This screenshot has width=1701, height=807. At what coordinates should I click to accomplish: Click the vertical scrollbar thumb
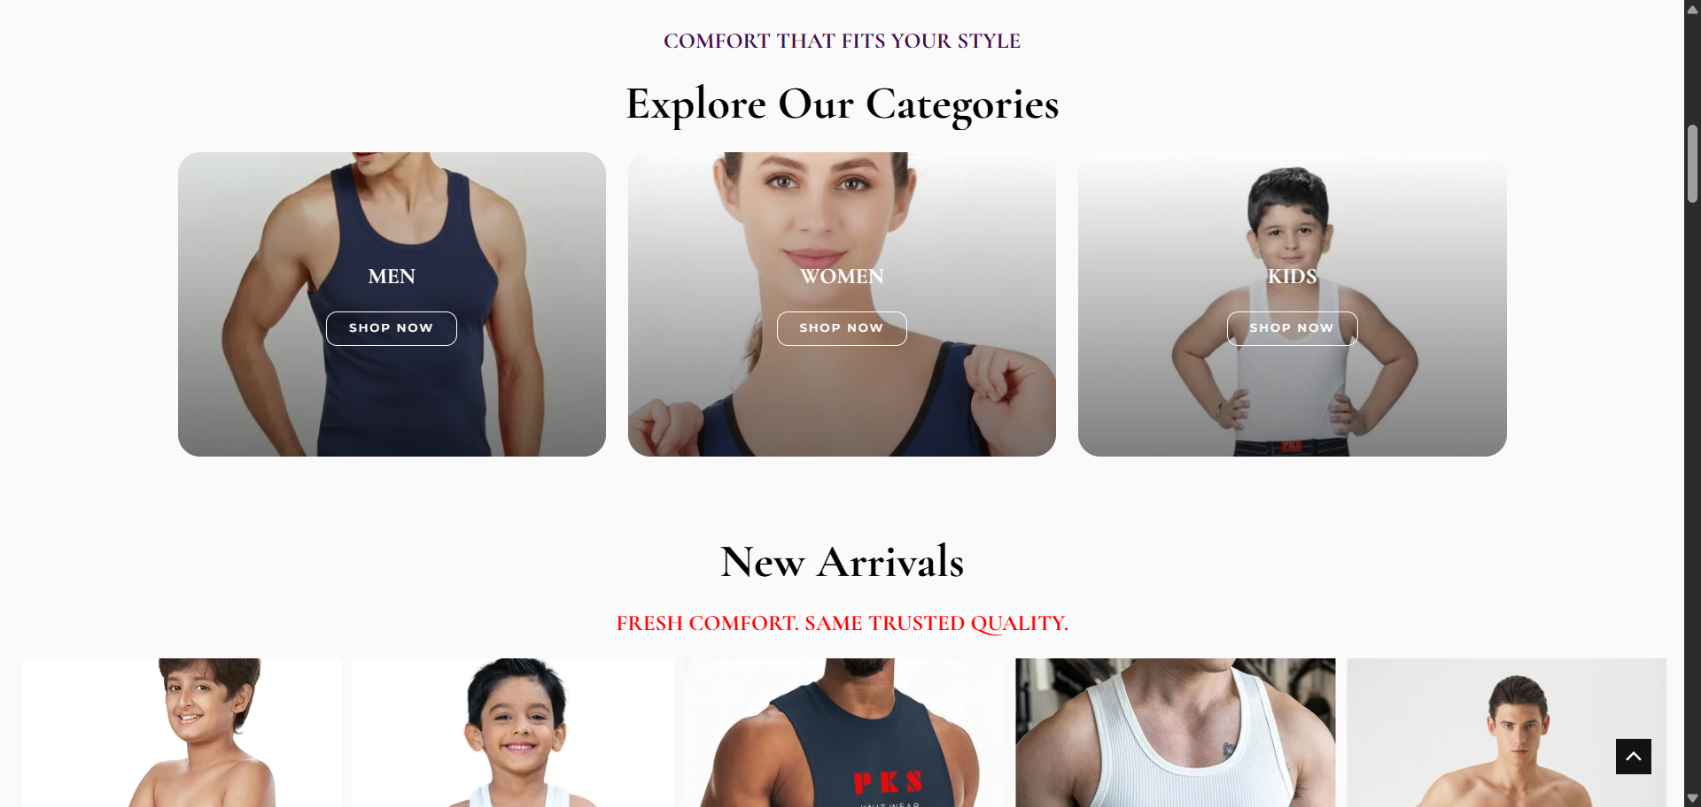(x=1692, y=164)
